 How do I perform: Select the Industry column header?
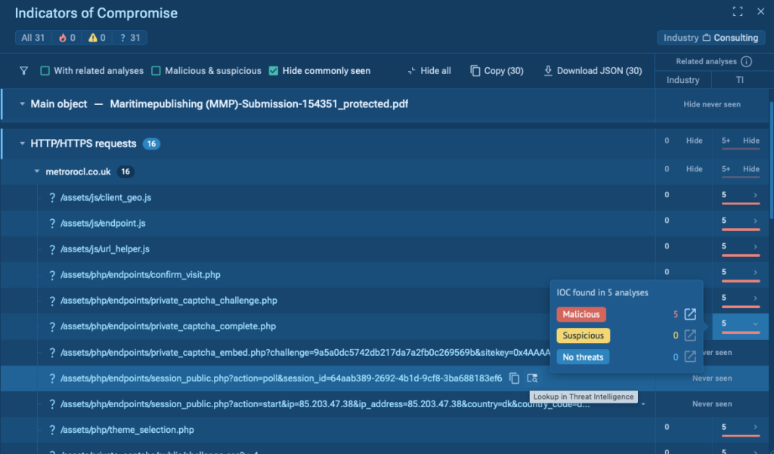click(683, 80)
